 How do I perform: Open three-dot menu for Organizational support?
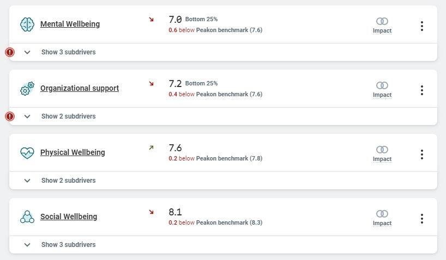point(422,90)
